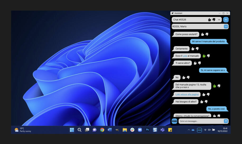Toggle thumbs up on "Ecco il Link al manuale"
Screen dimensions: 242x144
point(204,56)
